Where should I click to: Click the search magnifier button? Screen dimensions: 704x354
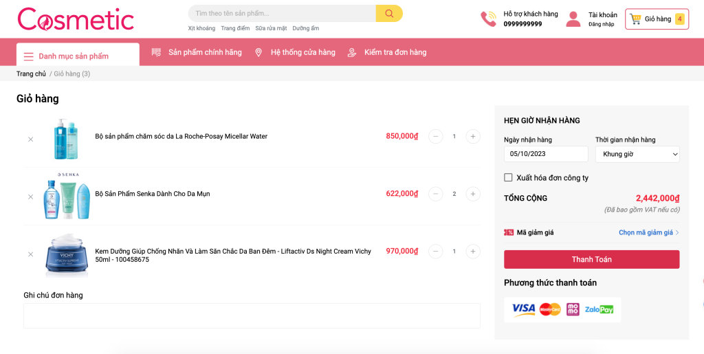tap(389, 14)
